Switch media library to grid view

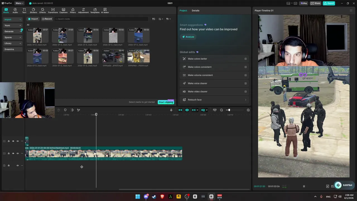point(154,19)
